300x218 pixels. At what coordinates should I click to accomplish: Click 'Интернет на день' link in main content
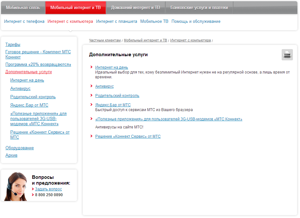click(x=112, y=67)
